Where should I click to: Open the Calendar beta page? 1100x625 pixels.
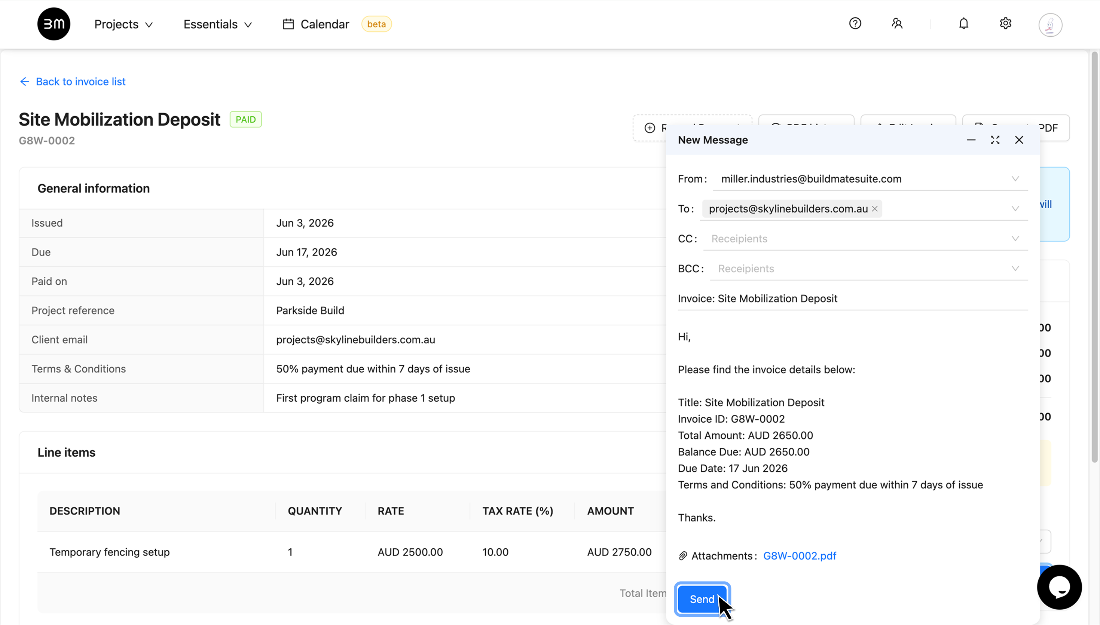325,24
